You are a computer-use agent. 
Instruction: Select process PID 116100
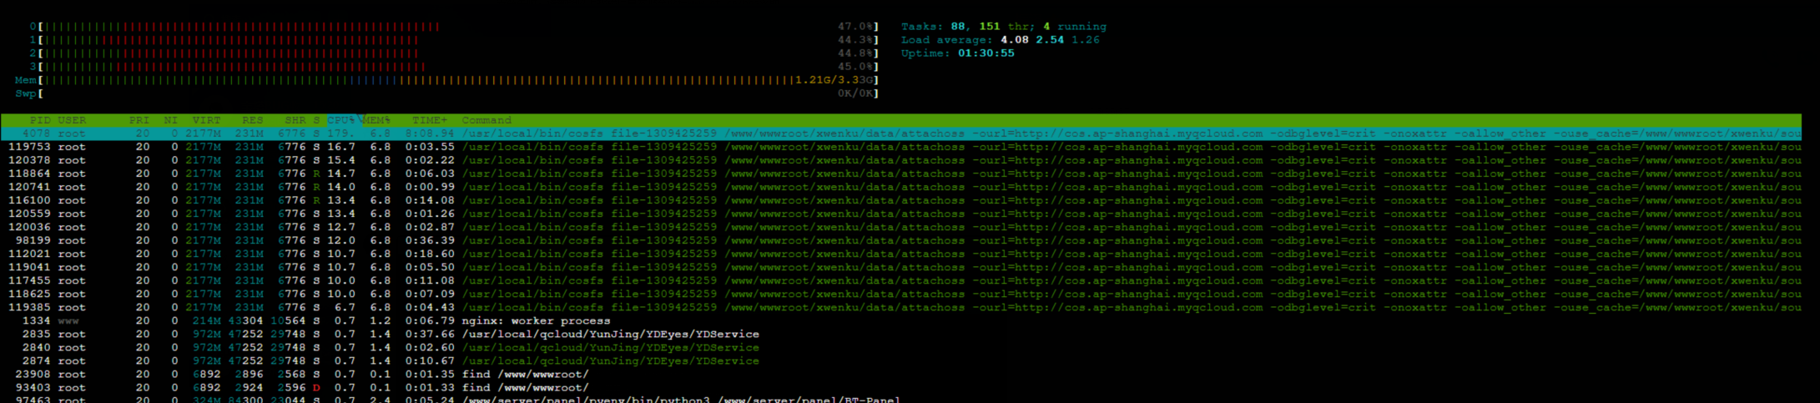[901, 200]
